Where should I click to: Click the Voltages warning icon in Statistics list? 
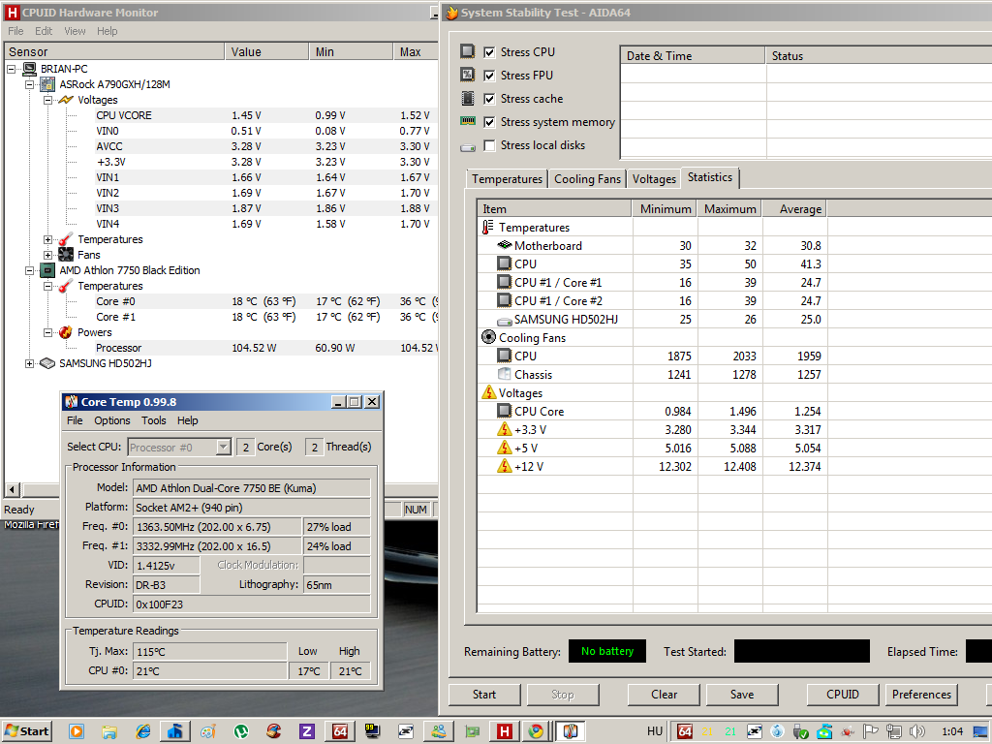488,392
